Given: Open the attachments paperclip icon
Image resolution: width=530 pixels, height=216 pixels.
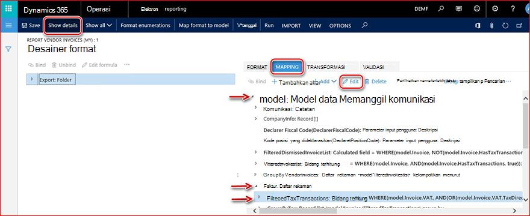Looking at the screenshot, I should (492, 26).
